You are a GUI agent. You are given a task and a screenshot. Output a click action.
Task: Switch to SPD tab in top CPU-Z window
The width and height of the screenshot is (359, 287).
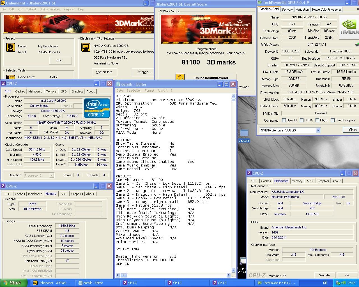64,91
